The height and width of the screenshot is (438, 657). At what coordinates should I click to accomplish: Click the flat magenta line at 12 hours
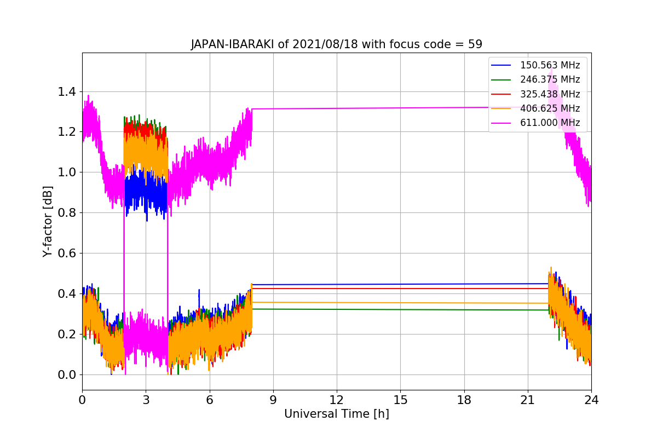337,108
